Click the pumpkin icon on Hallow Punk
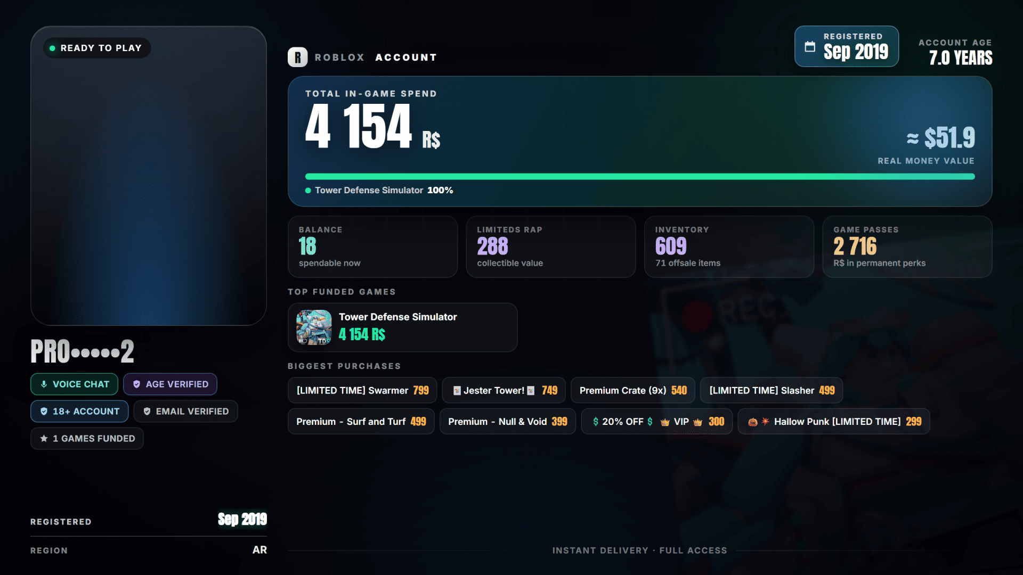Image resolution: width=1023 pixels, height=575 pixels. point(753,422)
